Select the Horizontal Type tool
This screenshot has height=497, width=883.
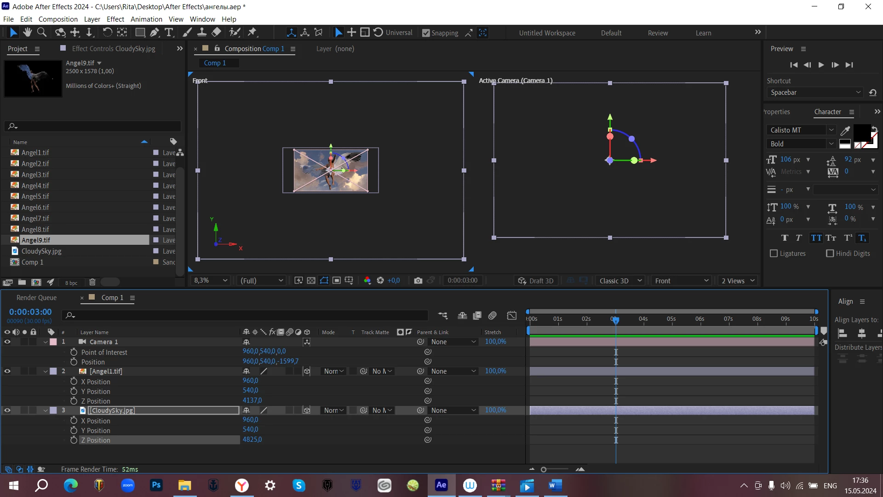coord(169,32)
